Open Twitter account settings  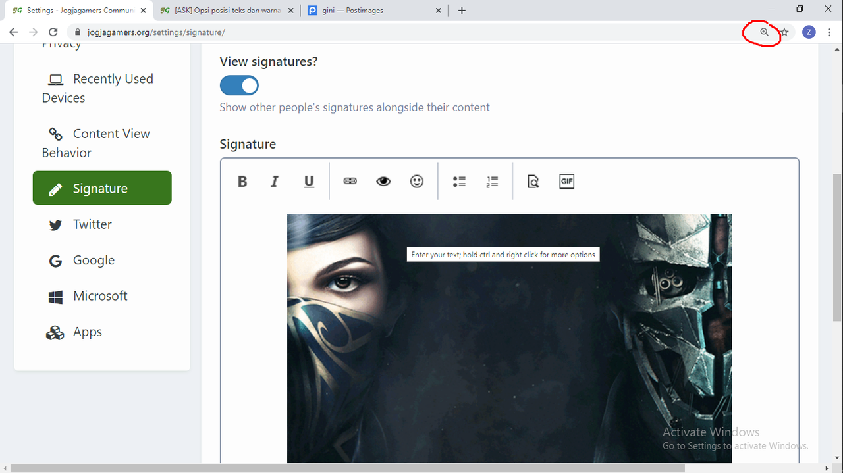[80, 224]
